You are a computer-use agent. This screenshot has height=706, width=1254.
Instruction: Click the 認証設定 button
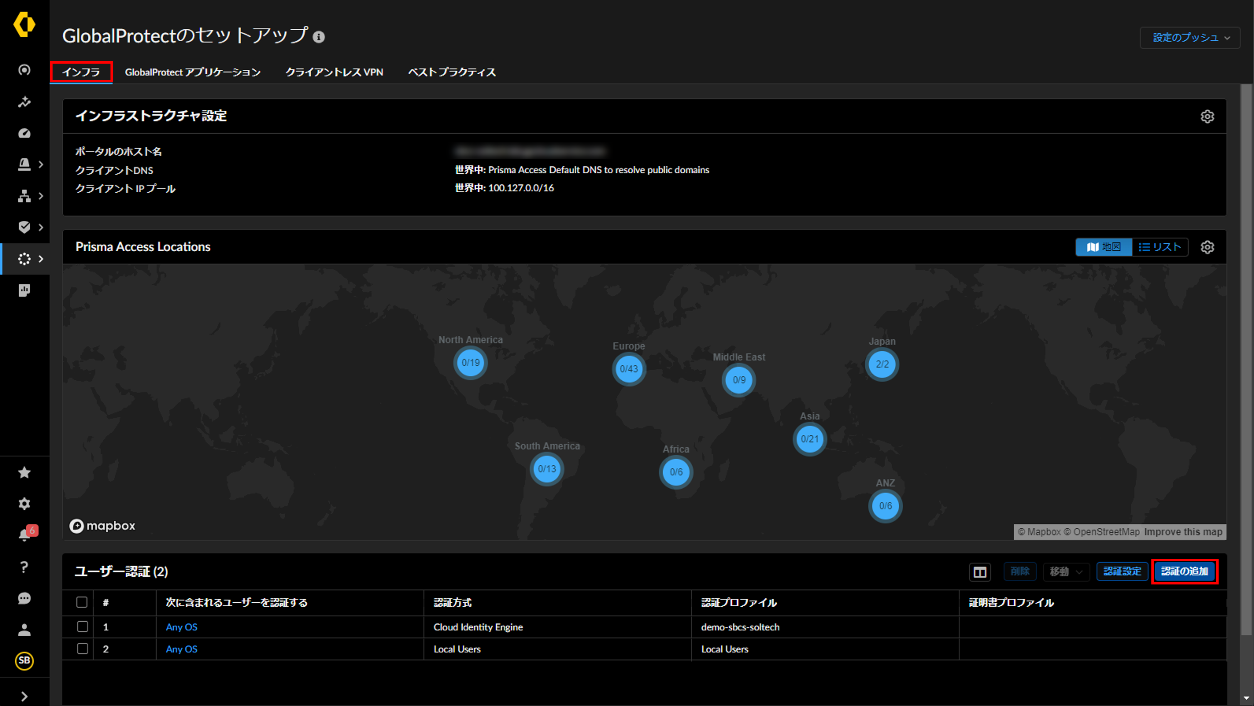pos(1122,571)
